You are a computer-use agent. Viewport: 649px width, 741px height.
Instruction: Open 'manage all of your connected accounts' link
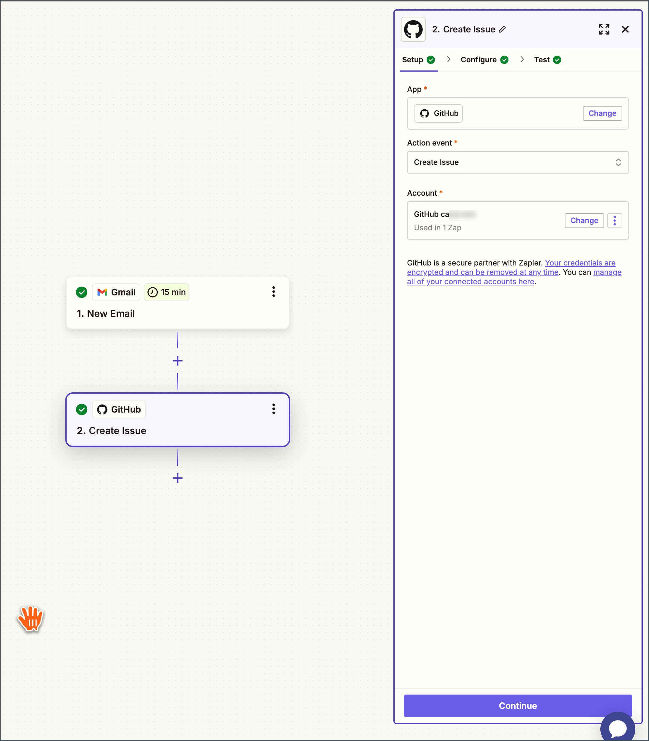click(514, 277)
